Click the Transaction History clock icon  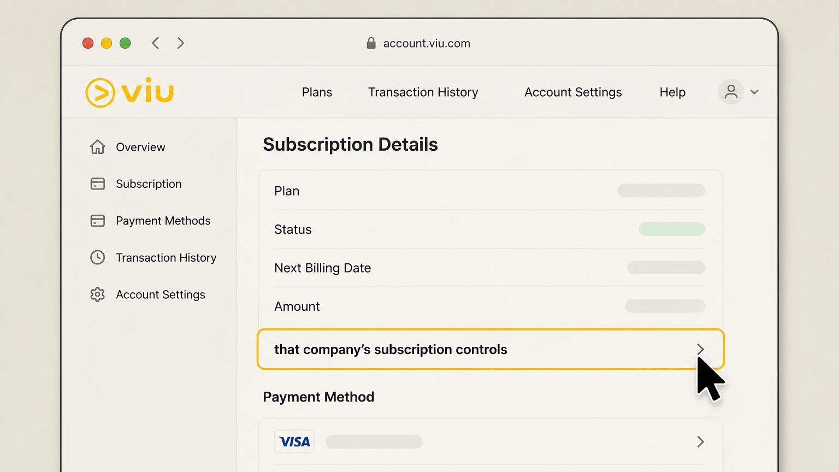(98, 257)
